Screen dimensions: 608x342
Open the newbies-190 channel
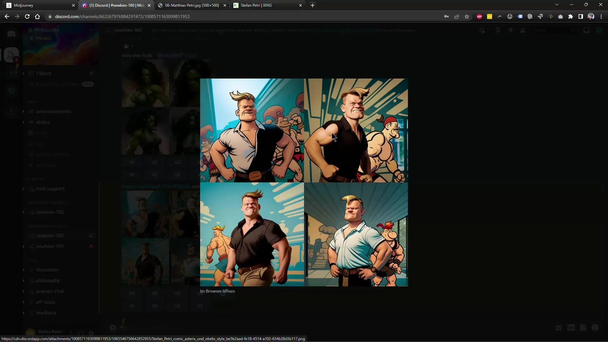[60, 246]
